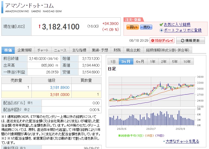
Task: Click the red clock icon in delay badge
Action: click(x=153, y=40)
